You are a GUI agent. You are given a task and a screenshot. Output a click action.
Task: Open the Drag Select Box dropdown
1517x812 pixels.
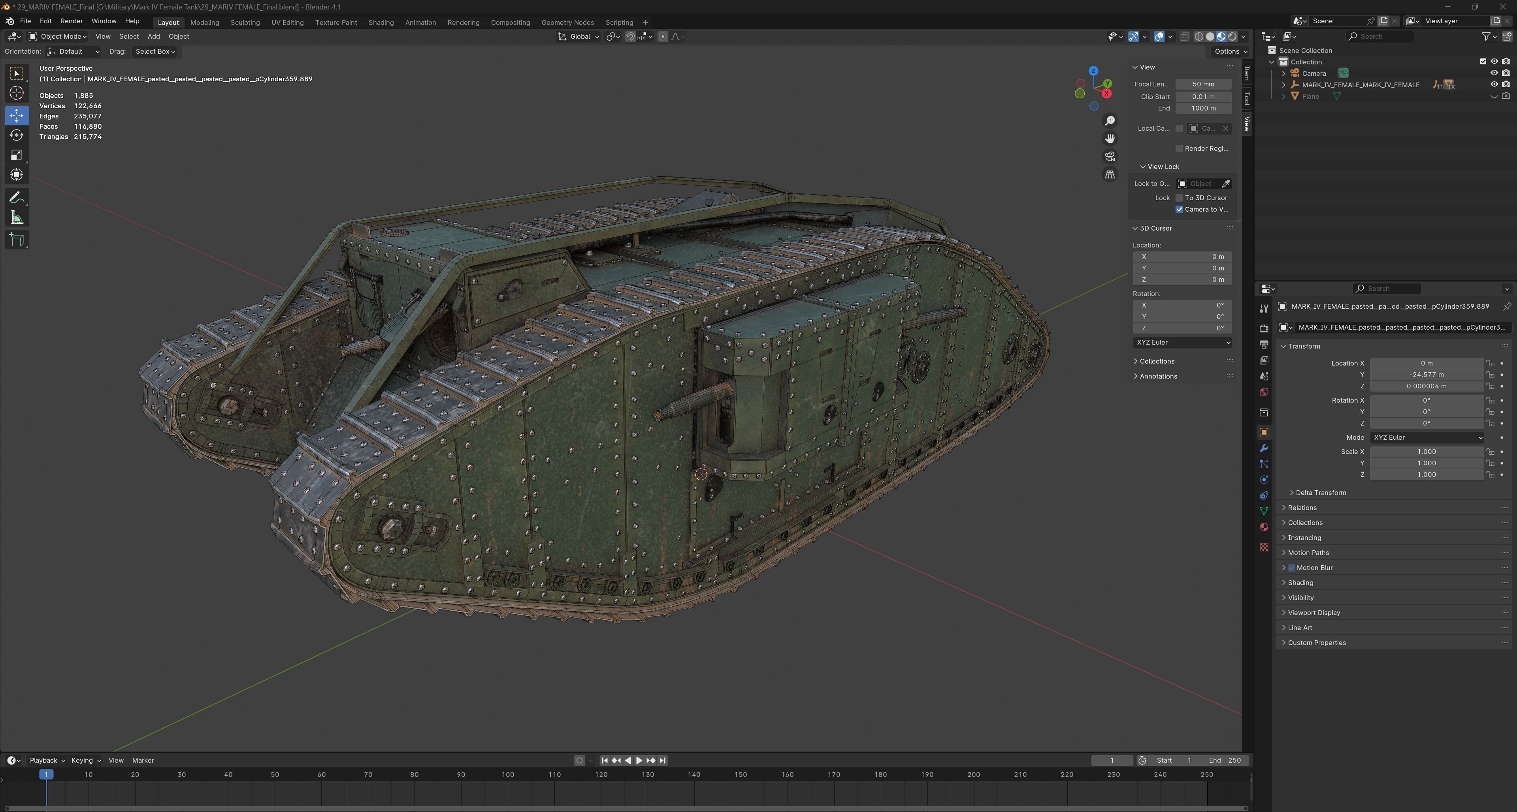pos(155,52)
